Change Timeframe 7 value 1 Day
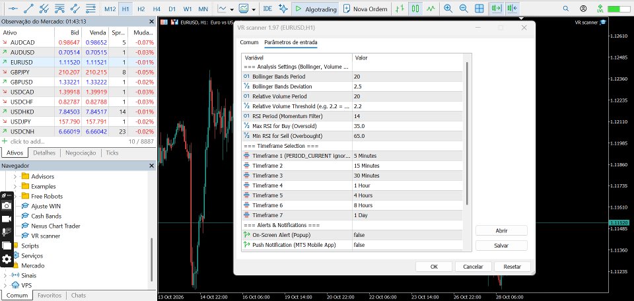Image resolution: width=634 pixels, height=301 pixels. pos(407,215)
